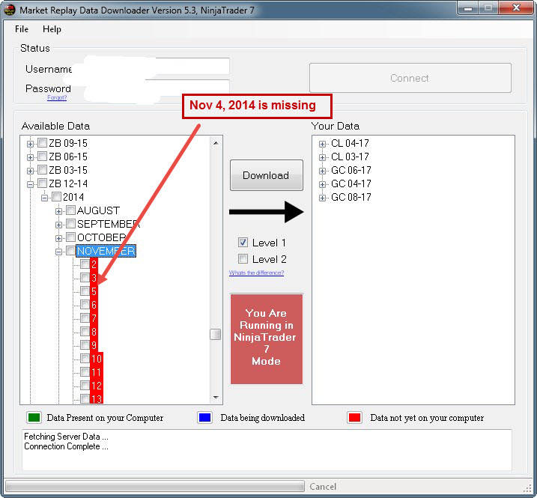The width and height of the screenshot is (537, 498).
Task: Uncheck the Level 1 checkbox
Action: click(x=243, y=243)
